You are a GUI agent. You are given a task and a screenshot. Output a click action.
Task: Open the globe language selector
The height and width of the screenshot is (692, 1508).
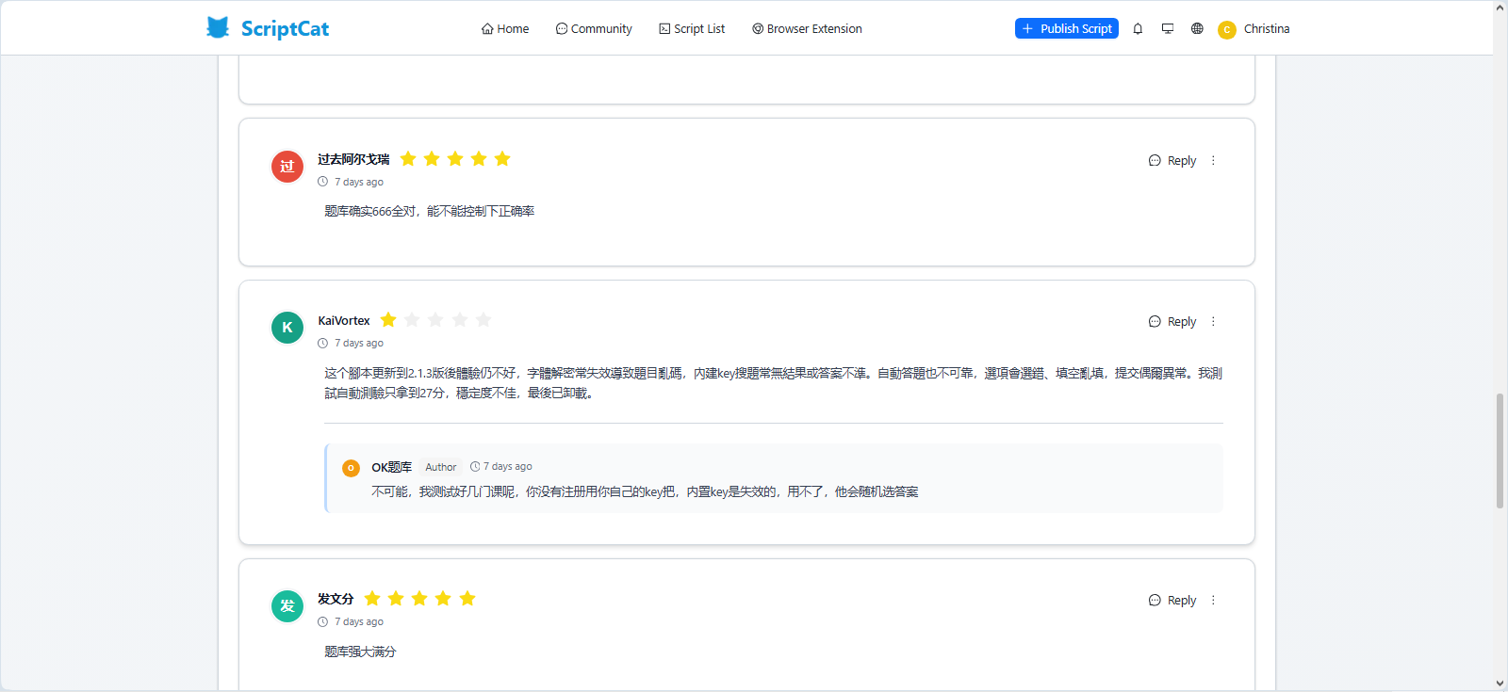pos(1197,28)
